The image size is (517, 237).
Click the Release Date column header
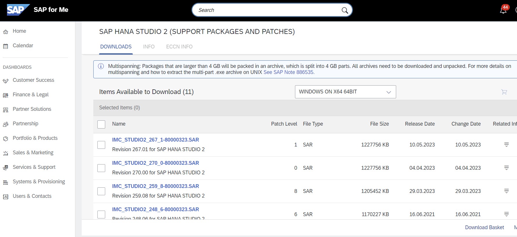tap(420, 124)
